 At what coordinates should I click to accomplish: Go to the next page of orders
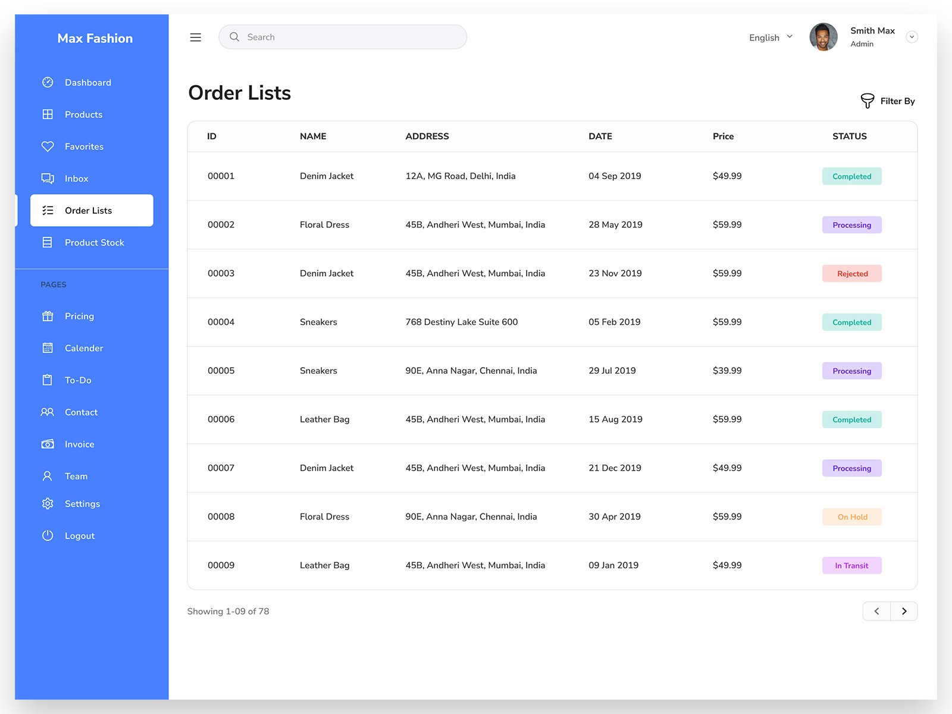click(904, 611)
